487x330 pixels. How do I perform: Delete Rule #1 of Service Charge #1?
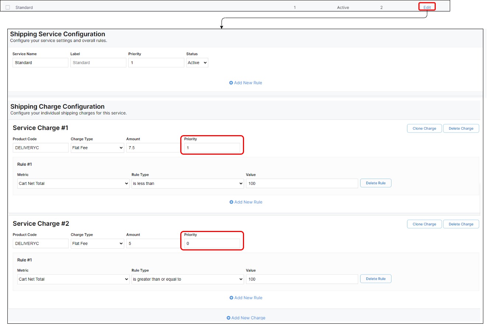tap(375, 183)
